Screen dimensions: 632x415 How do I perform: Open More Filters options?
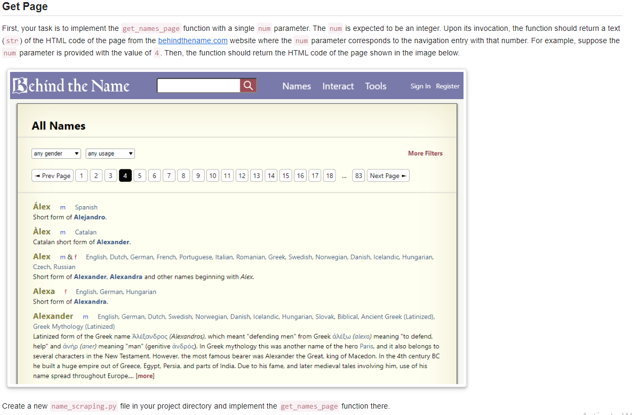click(425, 153)
